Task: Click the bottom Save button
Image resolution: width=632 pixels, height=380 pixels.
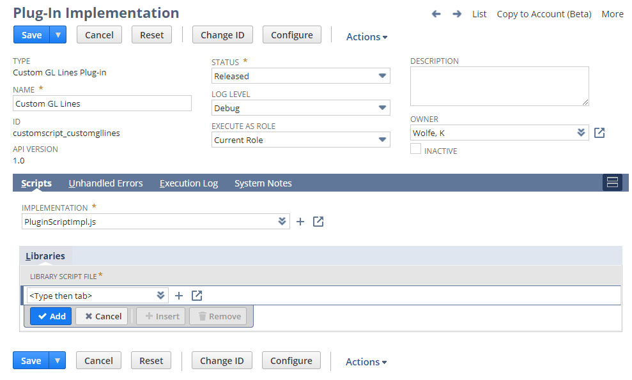Action: pos(31,360)
